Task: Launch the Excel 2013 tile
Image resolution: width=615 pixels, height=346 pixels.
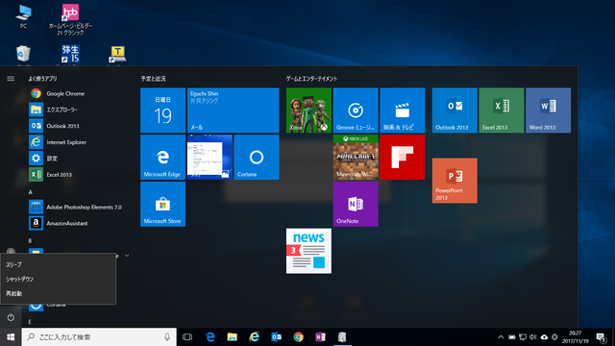Action: [502, 111]
